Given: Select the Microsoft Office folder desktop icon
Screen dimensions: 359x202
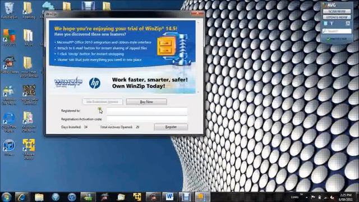Looking at the screenshot, I should point(29,122).
